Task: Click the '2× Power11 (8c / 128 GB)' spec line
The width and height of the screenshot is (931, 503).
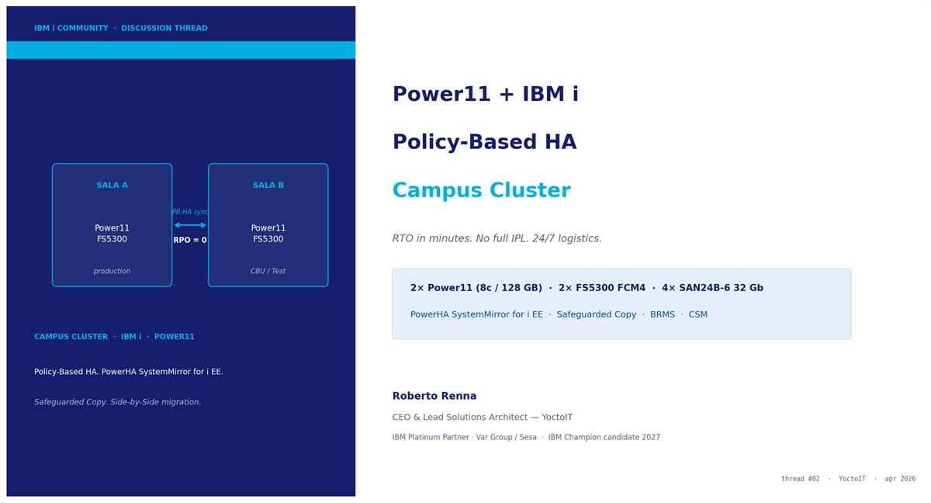Action: 587,288
